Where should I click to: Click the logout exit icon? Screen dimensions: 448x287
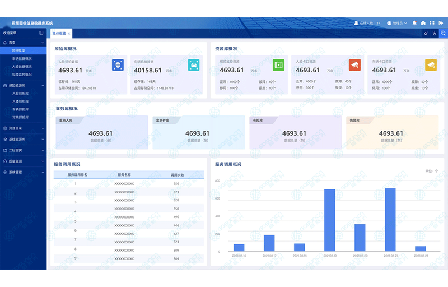pyautogui.click(x=441, y=23)
